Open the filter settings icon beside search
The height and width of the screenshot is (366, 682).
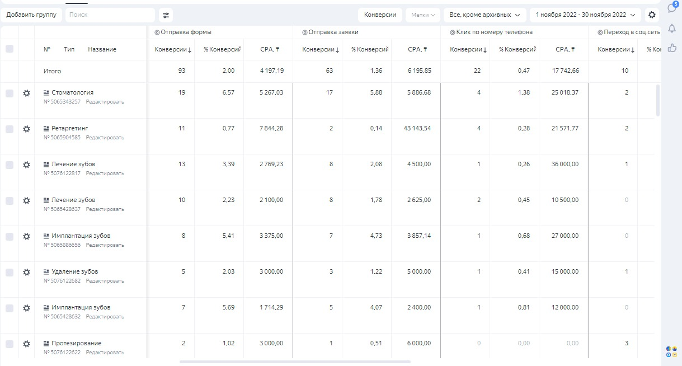point(166,15)
